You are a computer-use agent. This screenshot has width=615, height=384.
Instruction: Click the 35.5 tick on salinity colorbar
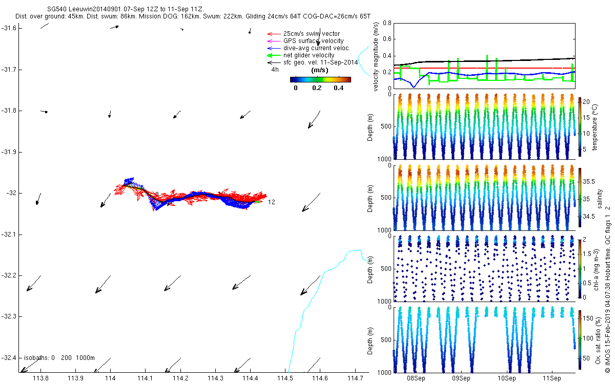point(590,182)
